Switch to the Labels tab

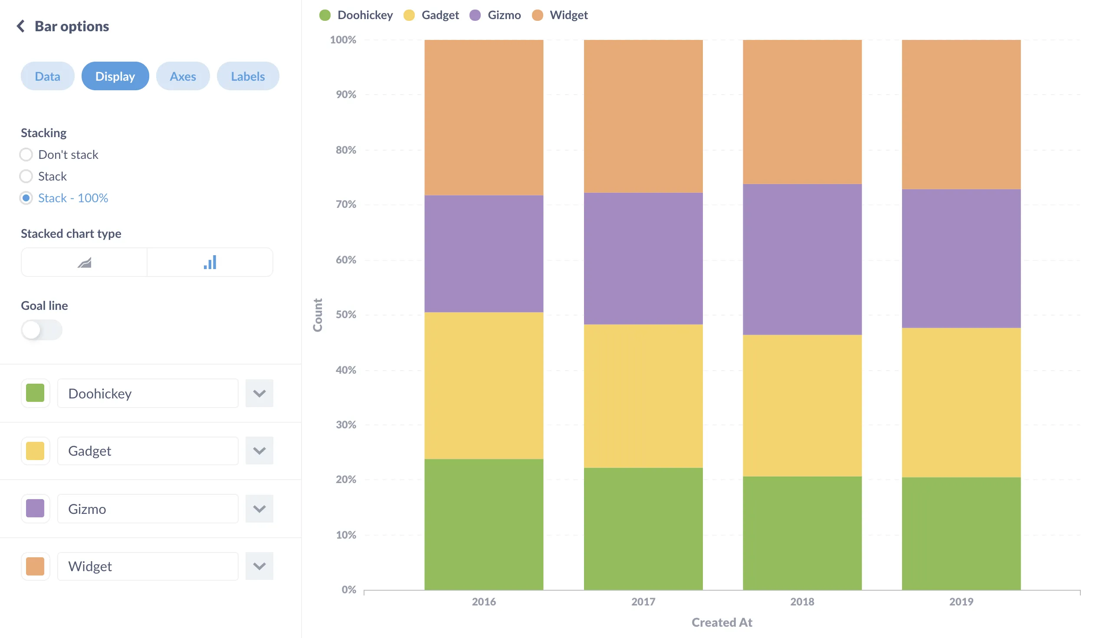click(x=247, y=76)
